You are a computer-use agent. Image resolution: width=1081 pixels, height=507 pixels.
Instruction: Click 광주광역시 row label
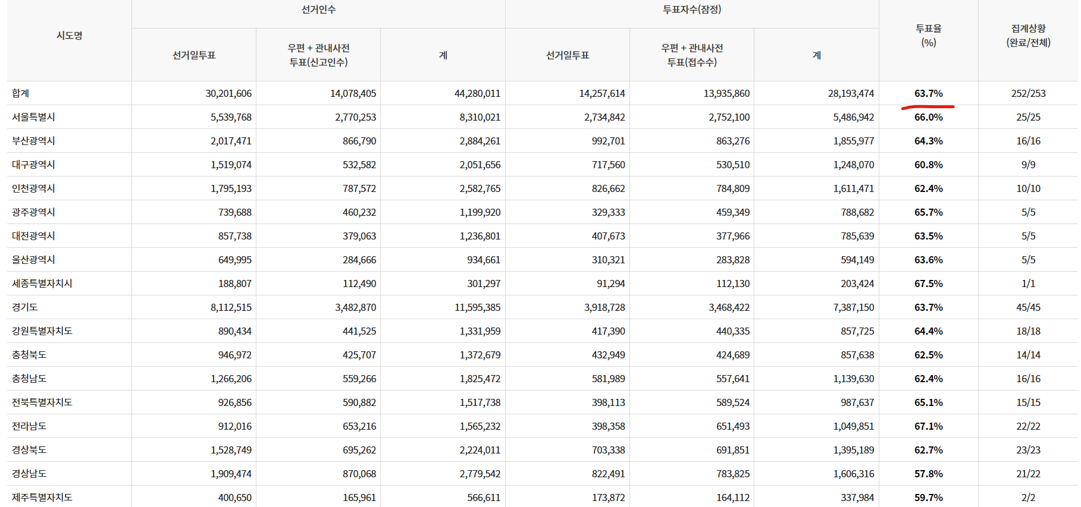(x=33, y=212)
